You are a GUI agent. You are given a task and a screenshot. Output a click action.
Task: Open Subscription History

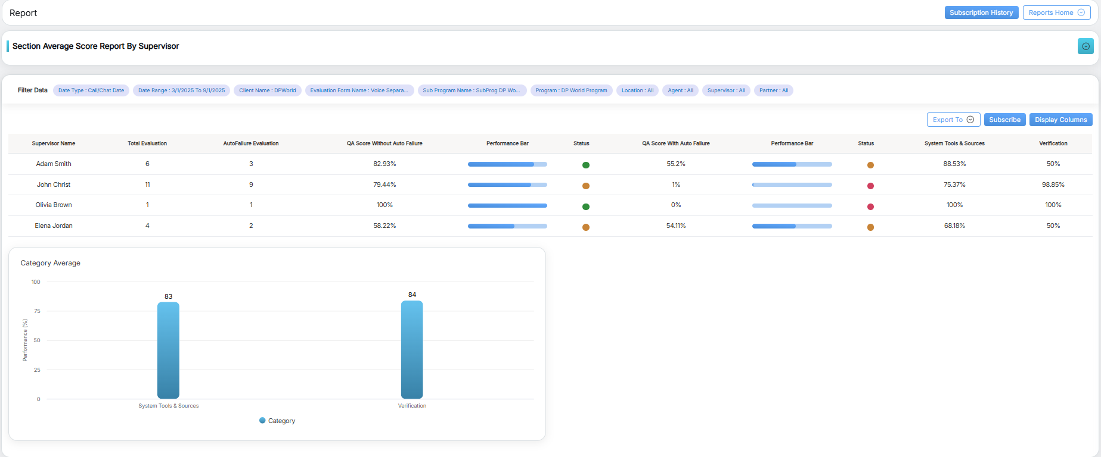pyautogui.click(x=981, y=12)
